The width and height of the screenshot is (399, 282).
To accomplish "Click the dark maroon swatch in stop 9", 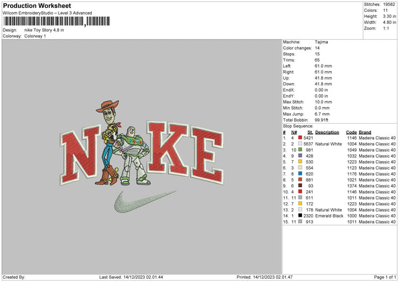I will [x=301, y=186].
